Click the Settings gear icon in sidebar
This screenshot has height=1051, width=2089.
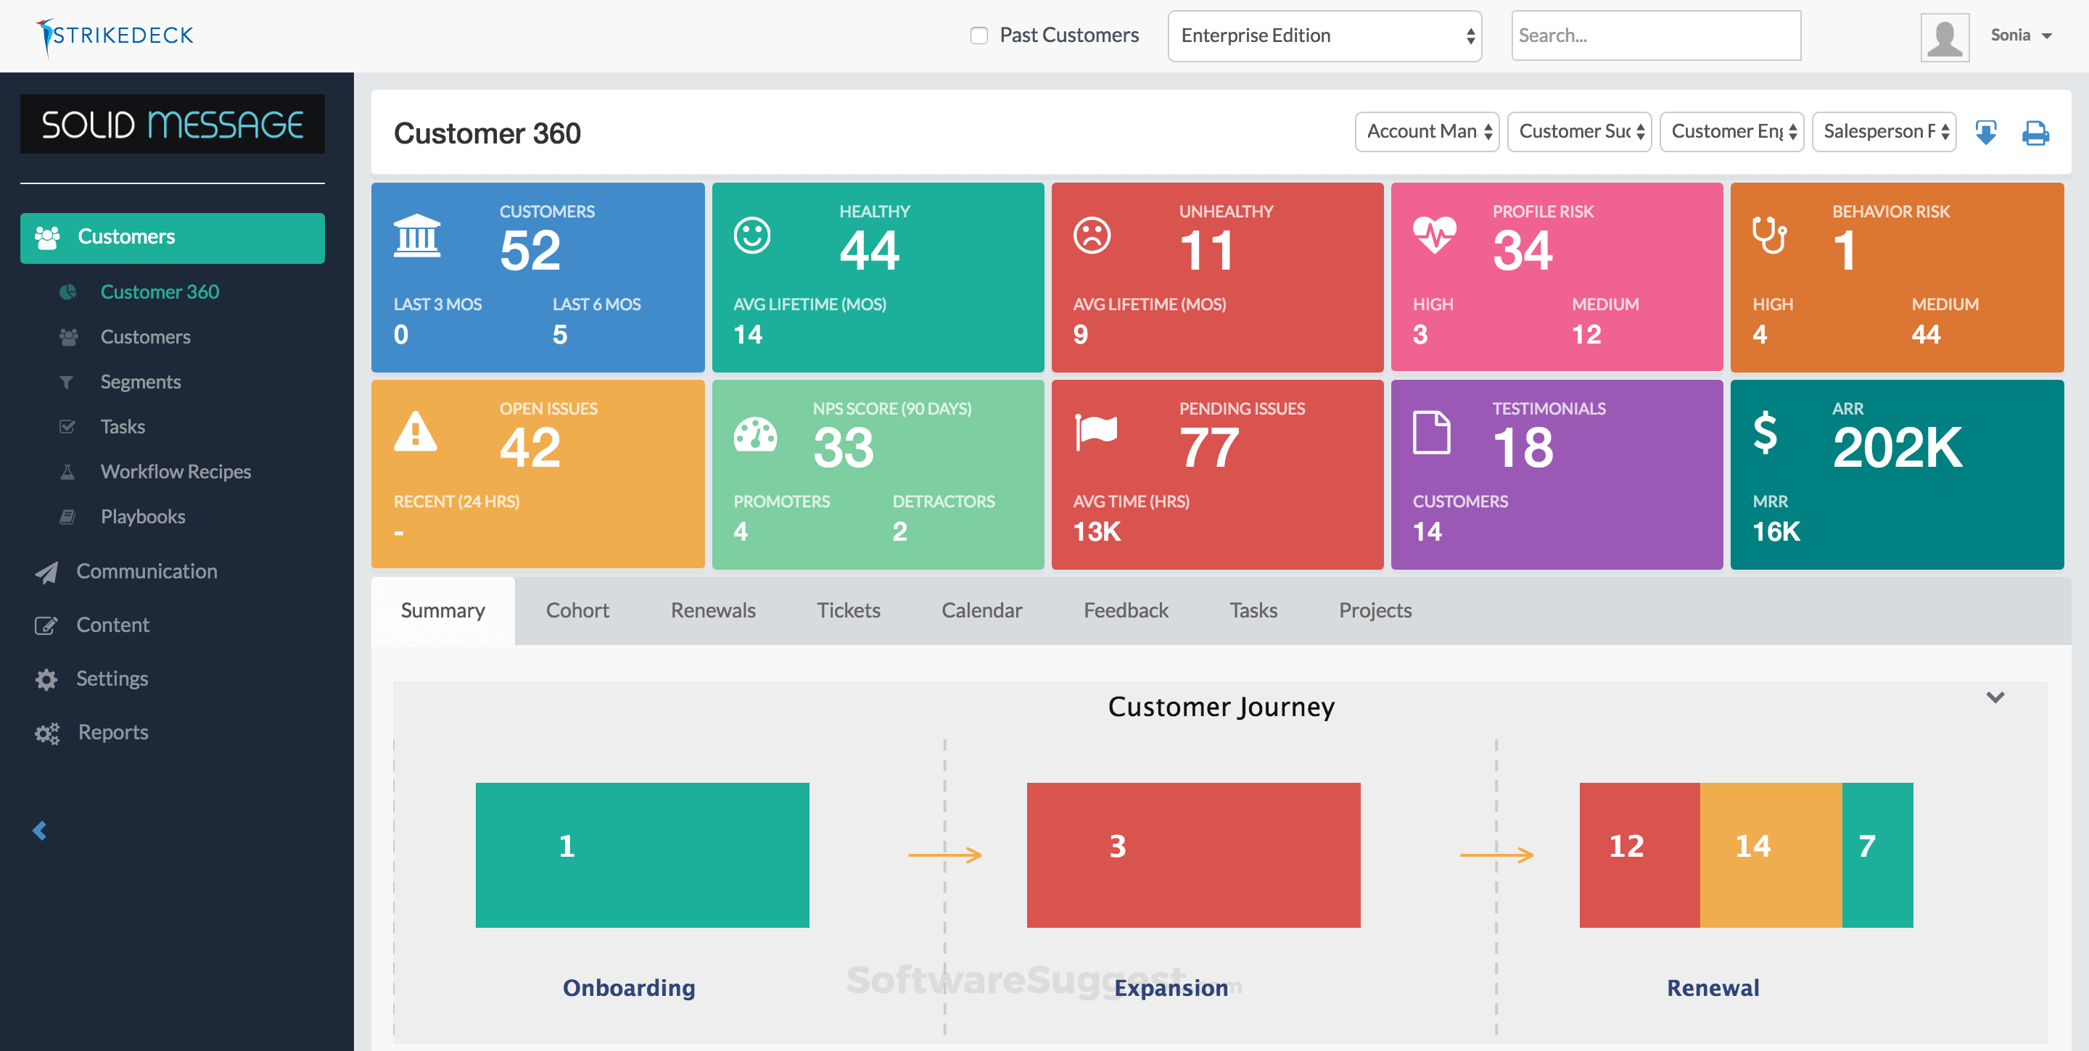(46, 679)
